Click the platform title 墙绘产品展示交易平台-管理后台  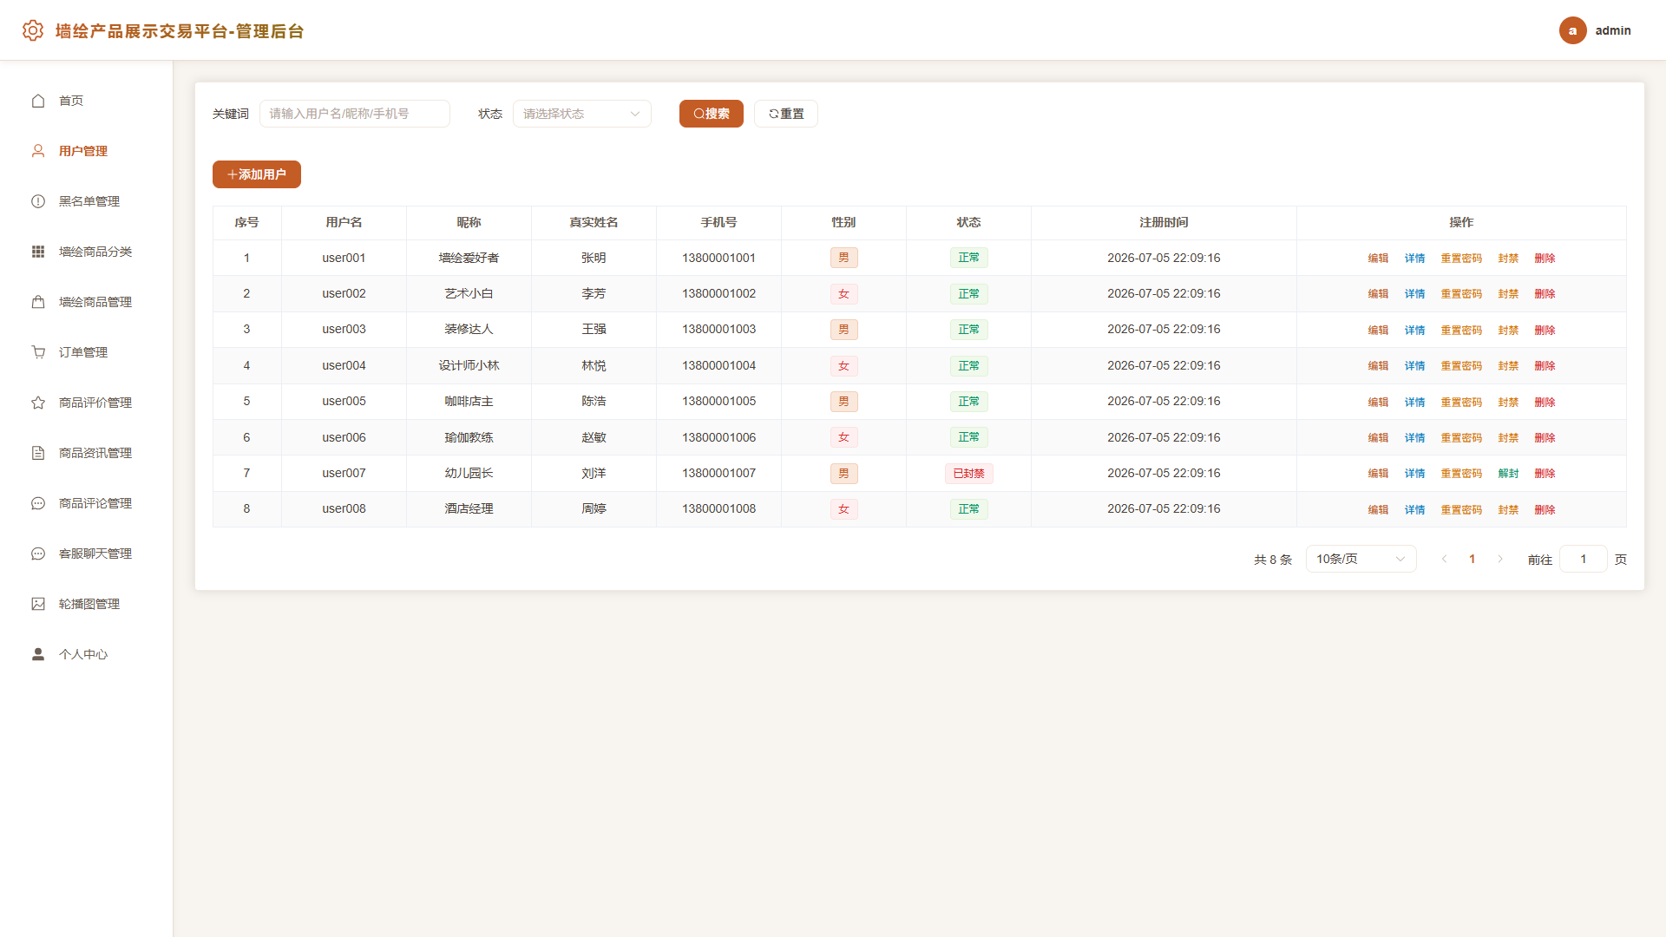180,31
